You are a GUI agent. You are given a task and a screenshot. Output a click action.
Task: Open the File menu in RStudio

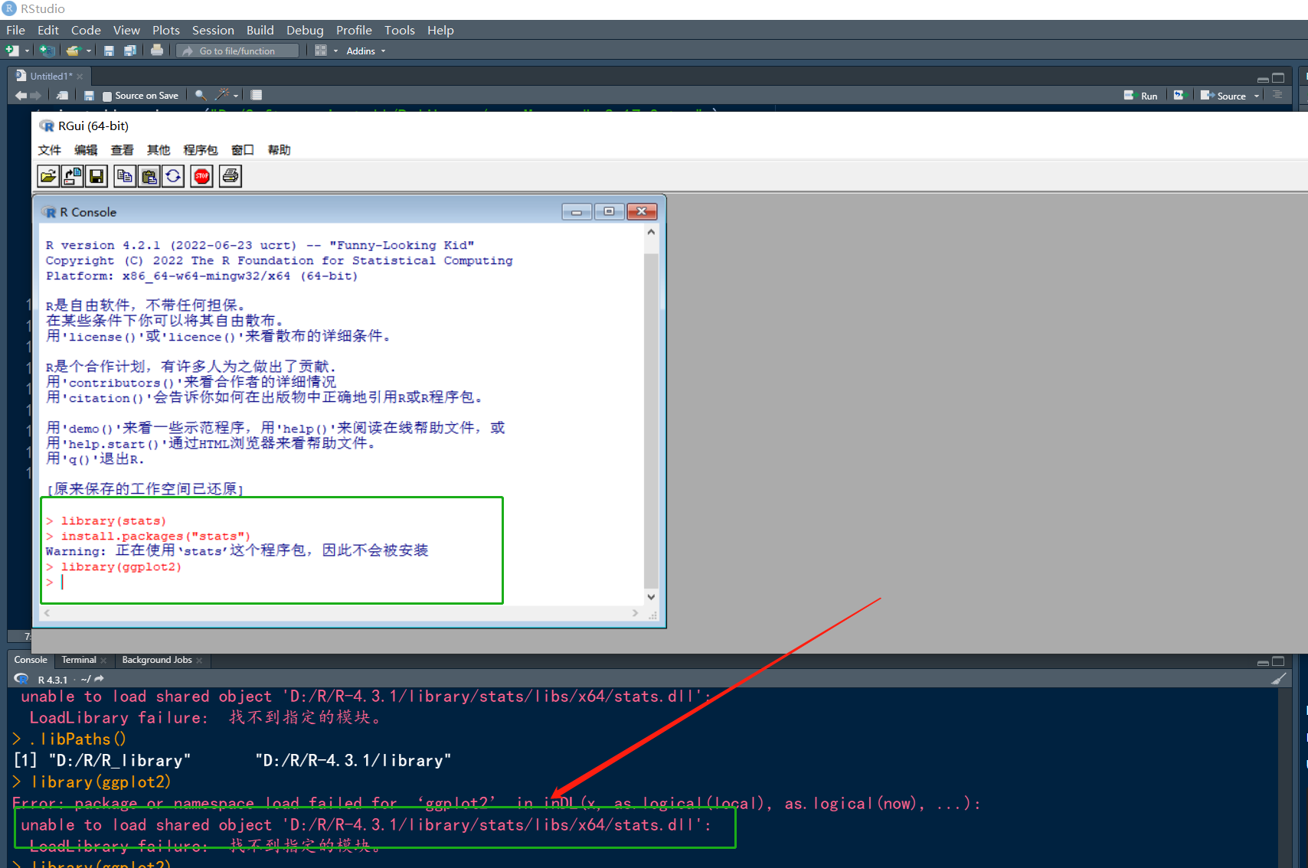[15, 30]
